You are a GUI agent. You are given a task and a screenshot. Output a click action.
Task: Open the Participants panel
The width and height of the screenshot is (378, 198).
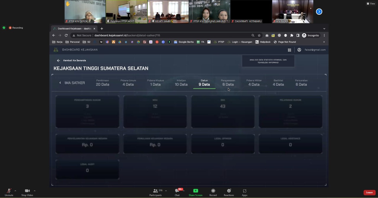[155, 191]
